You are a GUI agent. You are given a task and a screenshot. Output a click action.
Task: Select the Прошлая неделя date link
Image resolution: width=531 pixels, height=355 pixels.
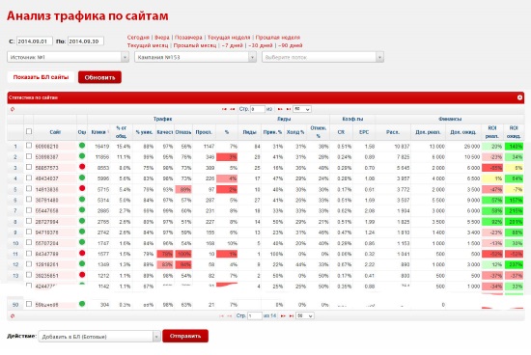tap(278, 38)
